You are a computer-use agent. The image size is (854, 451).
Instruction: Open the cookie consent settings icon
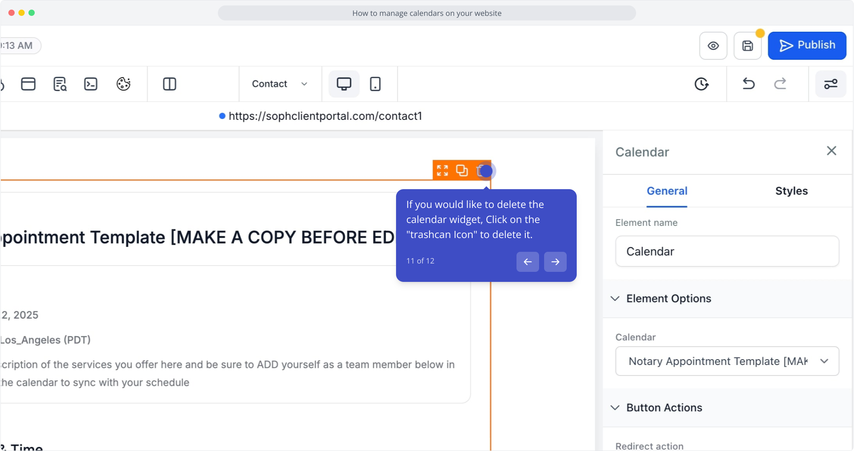123,84
